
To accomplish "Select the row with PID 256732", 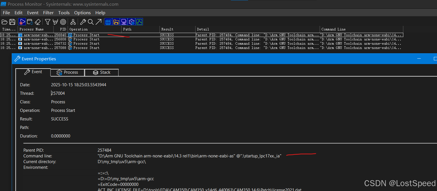I will tap(202, 44).
